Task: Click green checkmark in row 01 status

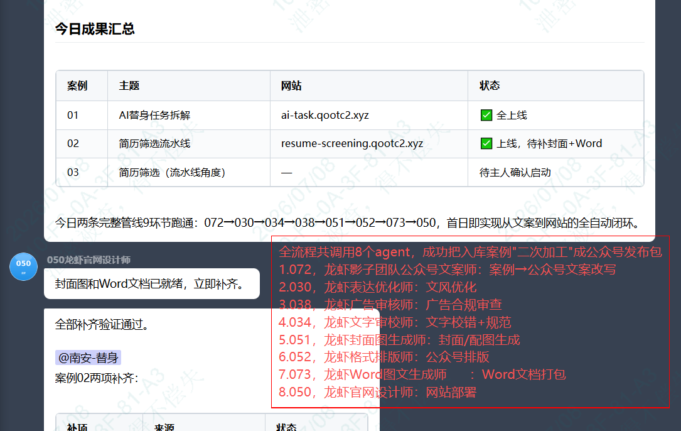Action: point(486,115)
